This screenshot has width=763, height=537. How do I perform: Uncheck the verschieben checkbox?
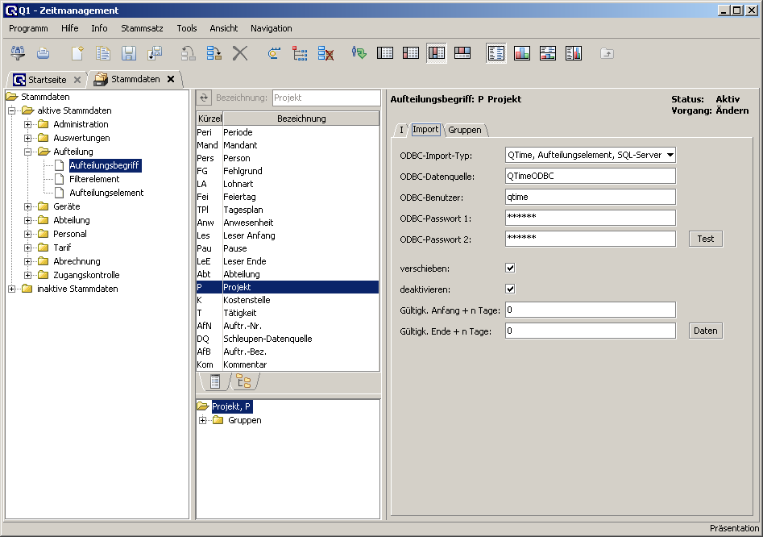coord(510,268)
